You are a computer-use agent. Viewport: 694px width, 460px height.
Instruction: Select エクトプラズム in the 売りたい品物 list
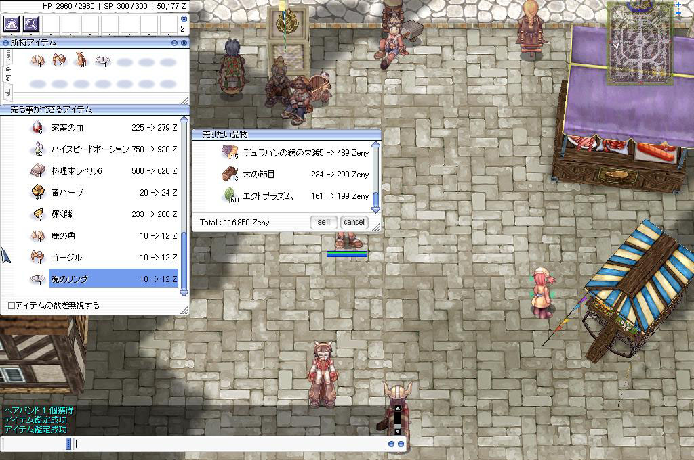point(295,195)
